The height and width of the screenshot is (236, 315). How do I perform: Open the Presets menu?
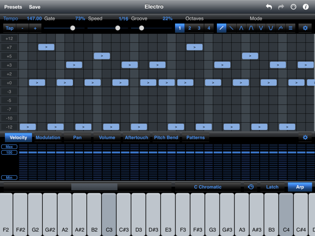click(13, 7)
